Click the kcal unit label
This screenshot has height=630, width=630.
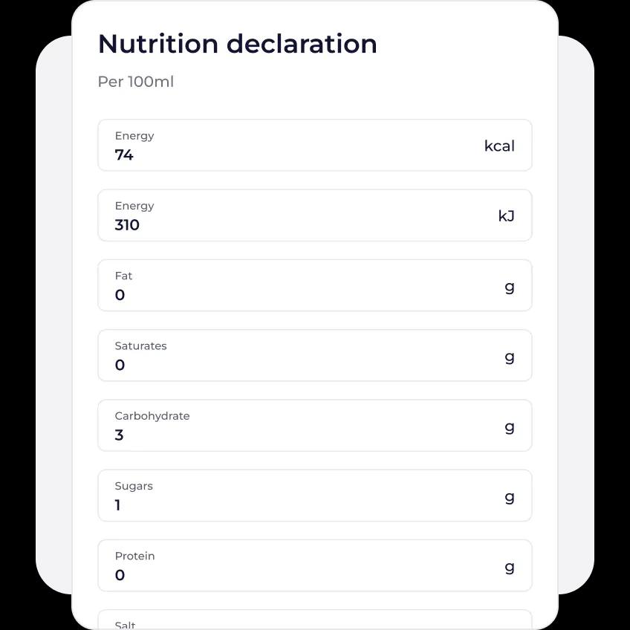click(499, 146)
